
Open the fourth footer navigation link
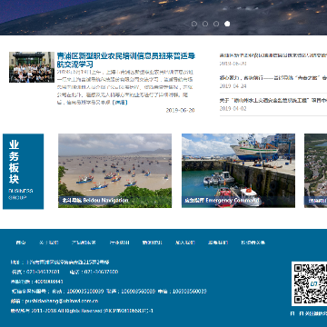(x=120, y=243)
